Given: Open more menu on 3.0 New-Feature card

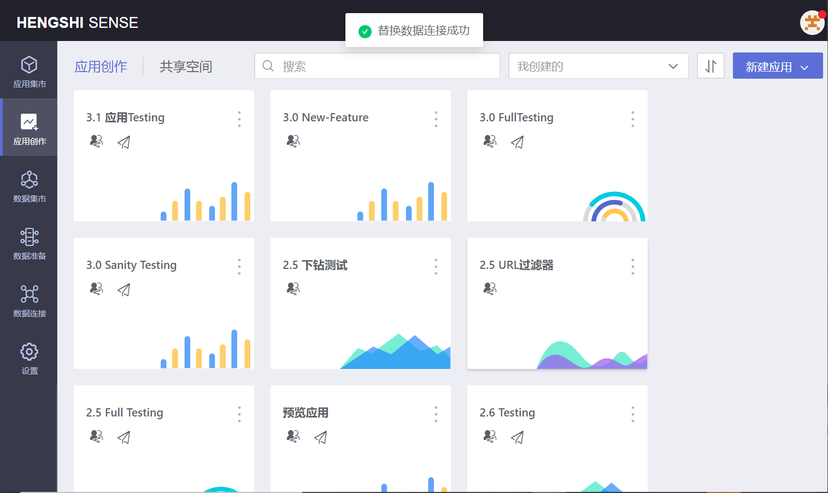Looking at the screenshot, I should click(436, 119).
